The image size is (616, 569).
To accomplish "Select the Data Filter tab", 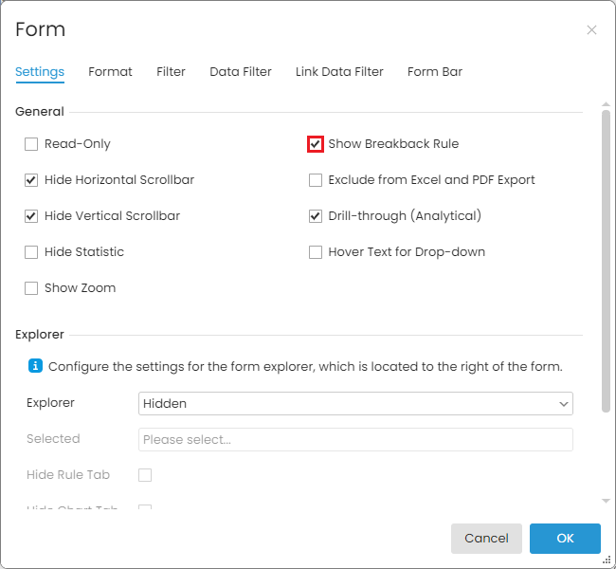I will tap(241, 71).
